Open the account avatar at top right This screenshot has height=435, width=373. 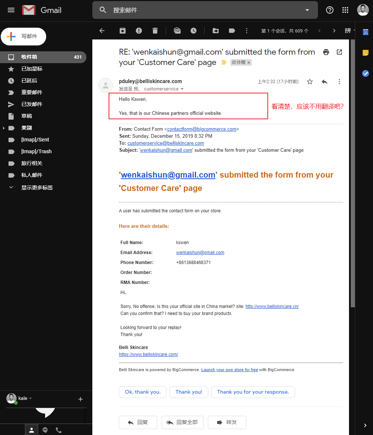[x=363, y=10]
